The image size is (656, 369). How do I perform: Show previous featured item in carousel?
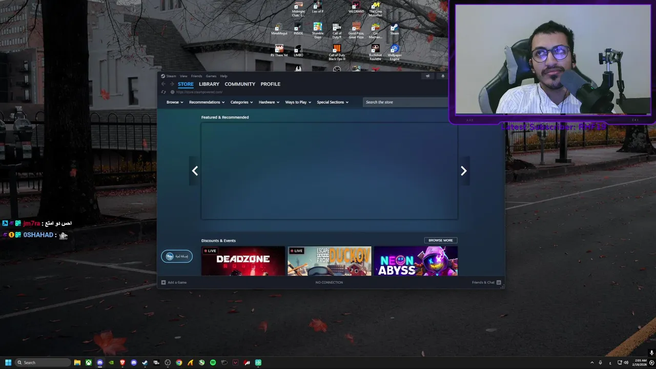[195, 171]
